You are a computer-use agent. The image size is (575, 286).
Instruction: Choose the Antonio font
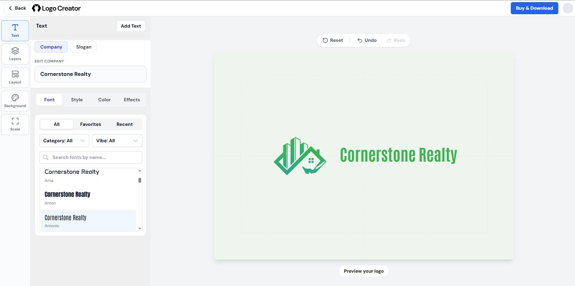(x=88, y=221)
